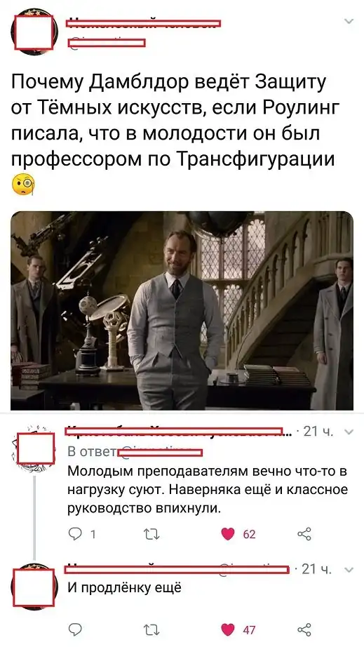Expand options chevron on 'И продлёнку ещё' reply

[349, 571]
